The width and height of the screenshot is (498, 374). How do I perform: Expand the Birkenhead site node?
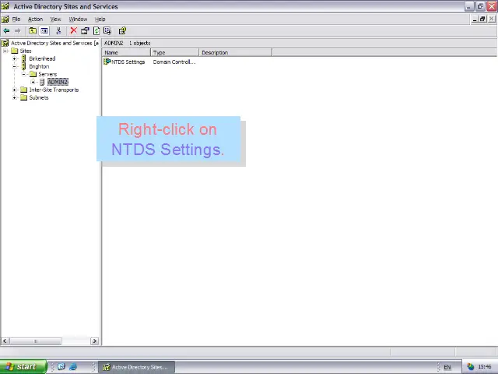coord(14,58)
